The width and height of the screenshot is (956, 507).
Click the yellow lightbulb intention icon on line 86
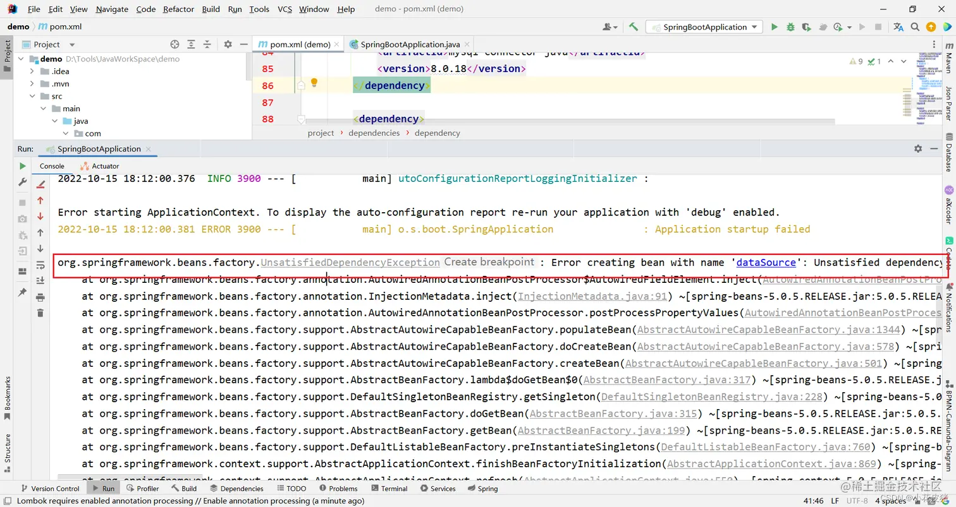[x=314, y=83]
